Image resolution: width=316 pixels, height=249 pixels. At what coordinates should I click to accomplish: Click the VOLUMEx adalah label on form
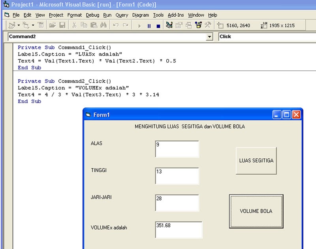coord(109,228)
